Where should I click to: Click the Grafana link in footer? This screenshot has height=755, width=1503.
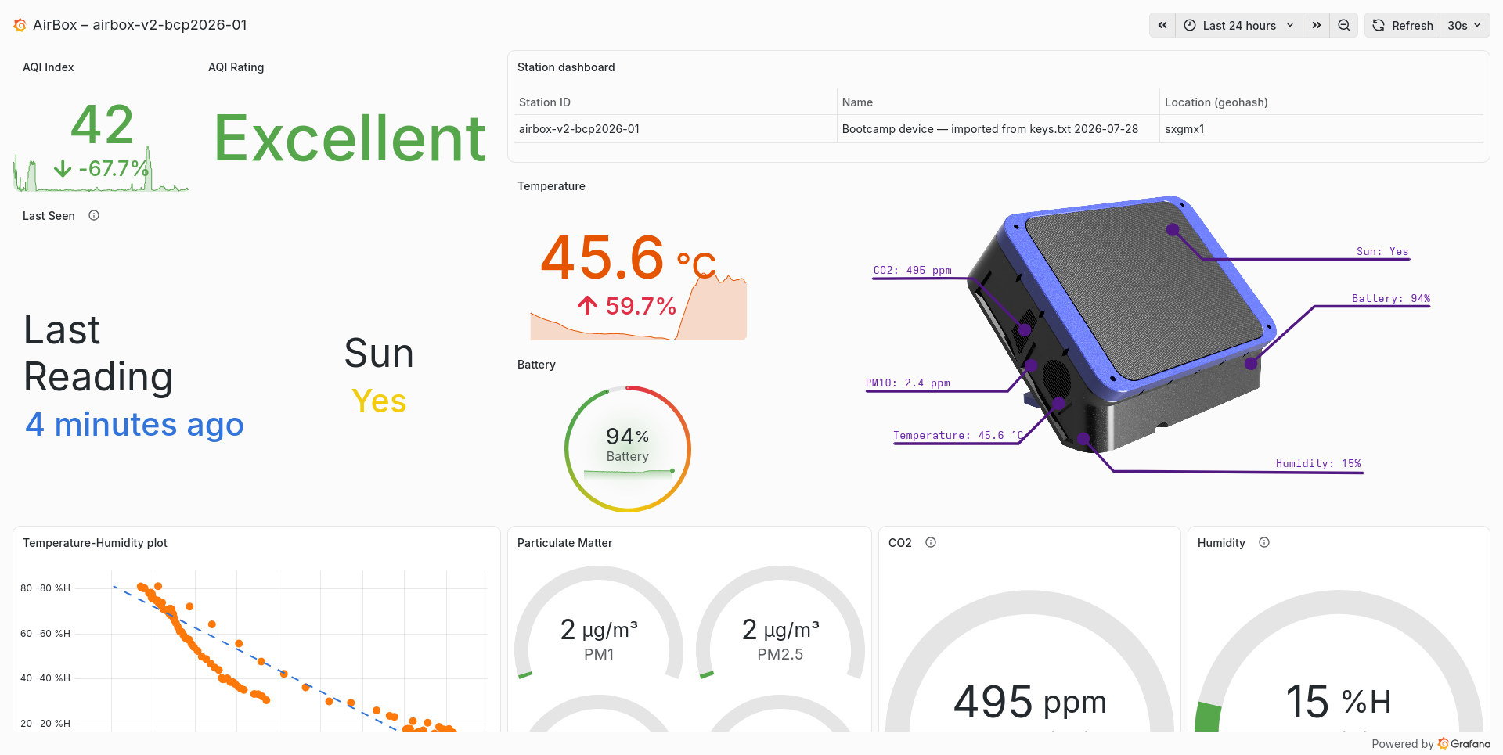[1465, 743]
